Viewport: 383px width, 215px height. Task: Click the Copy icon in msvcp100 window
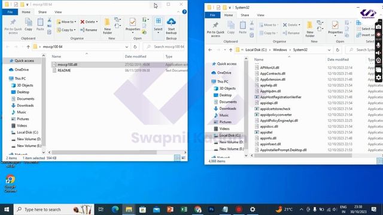(x=28, y=24)
